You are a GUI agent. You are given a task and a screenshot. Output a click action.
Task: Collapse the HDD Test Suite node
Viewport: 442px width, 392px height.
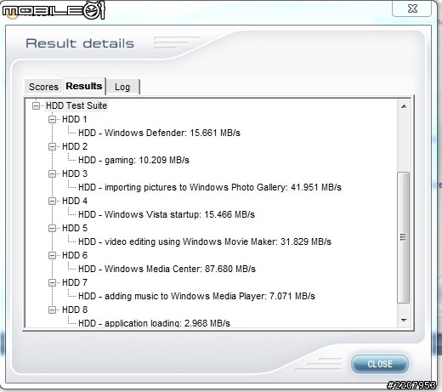tap(36, 105)
